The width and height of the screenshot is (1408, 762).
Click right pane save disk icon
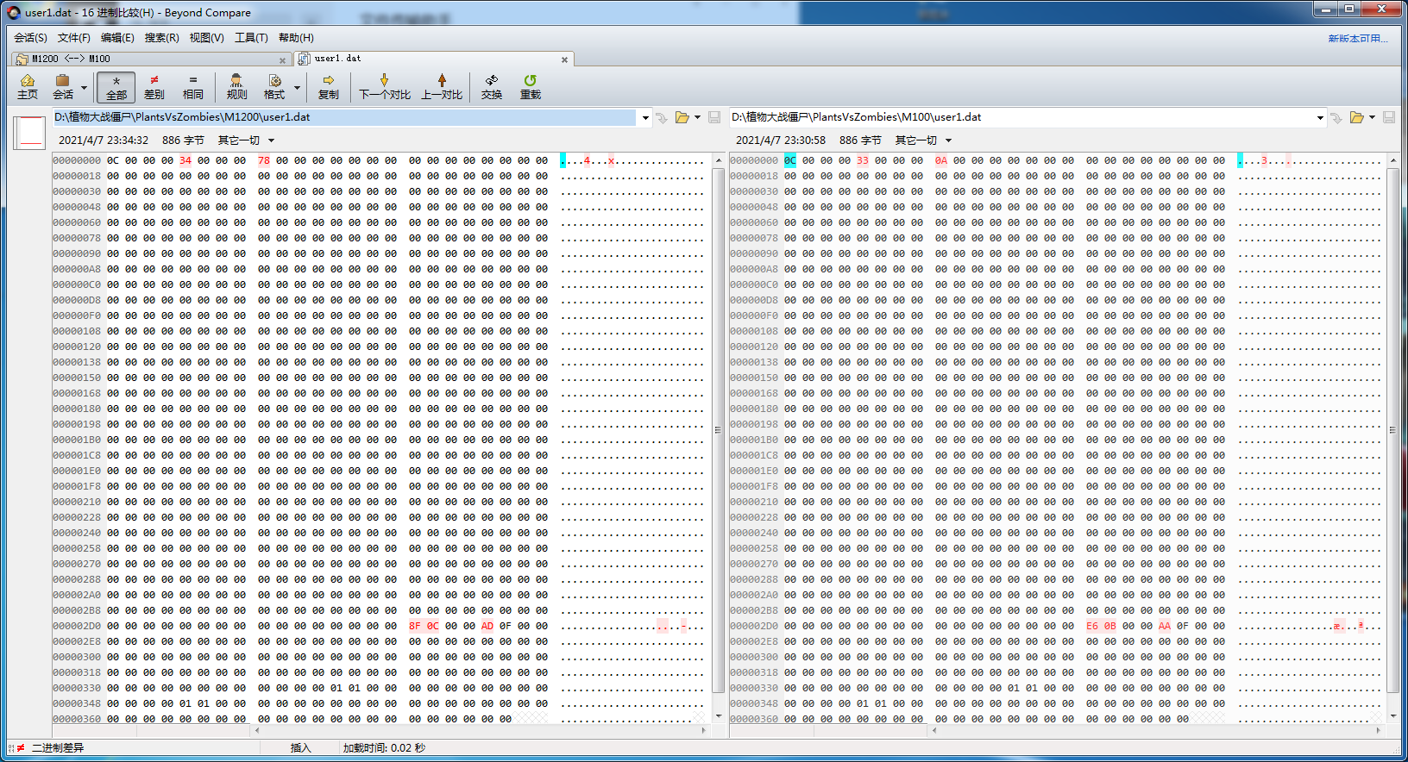click(x=1389, y=118)
